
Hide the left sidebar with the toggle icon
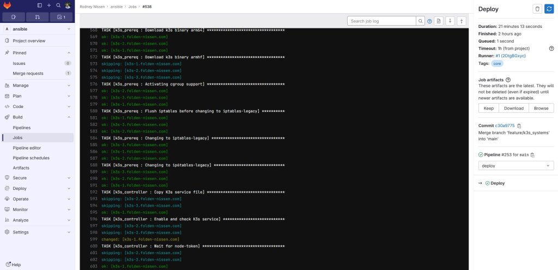click(40, 5)
